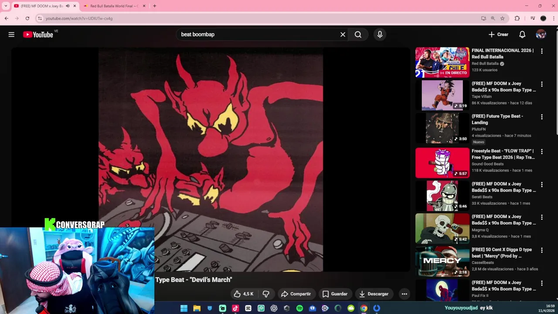The height and width of the screenshot is (314, 558).
Task: Clear the search box with the X
Action: (343, 34)
